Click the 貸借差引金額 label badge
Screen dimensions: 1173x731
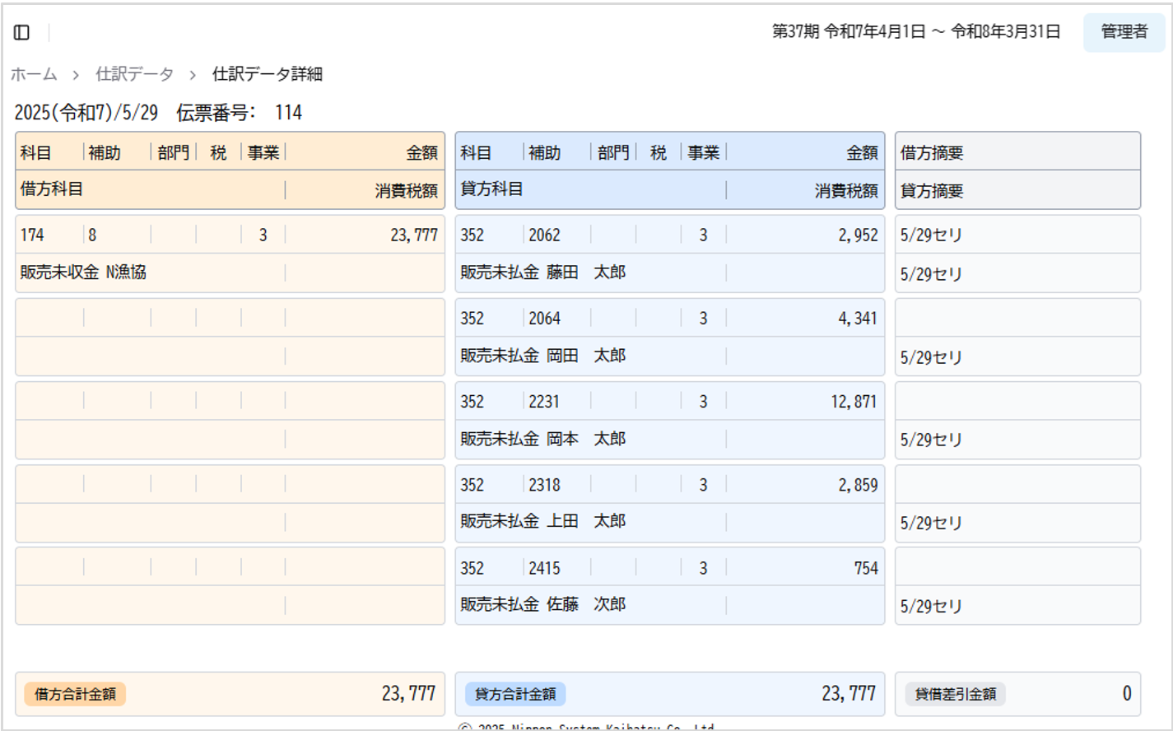click(x=955, y=694)
